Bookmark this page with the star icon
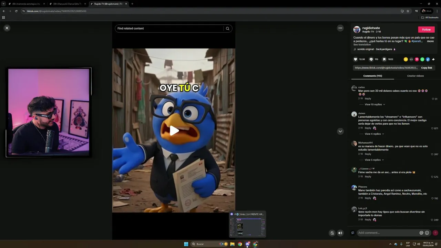The image size is (441, 248). tap(408, 11)
